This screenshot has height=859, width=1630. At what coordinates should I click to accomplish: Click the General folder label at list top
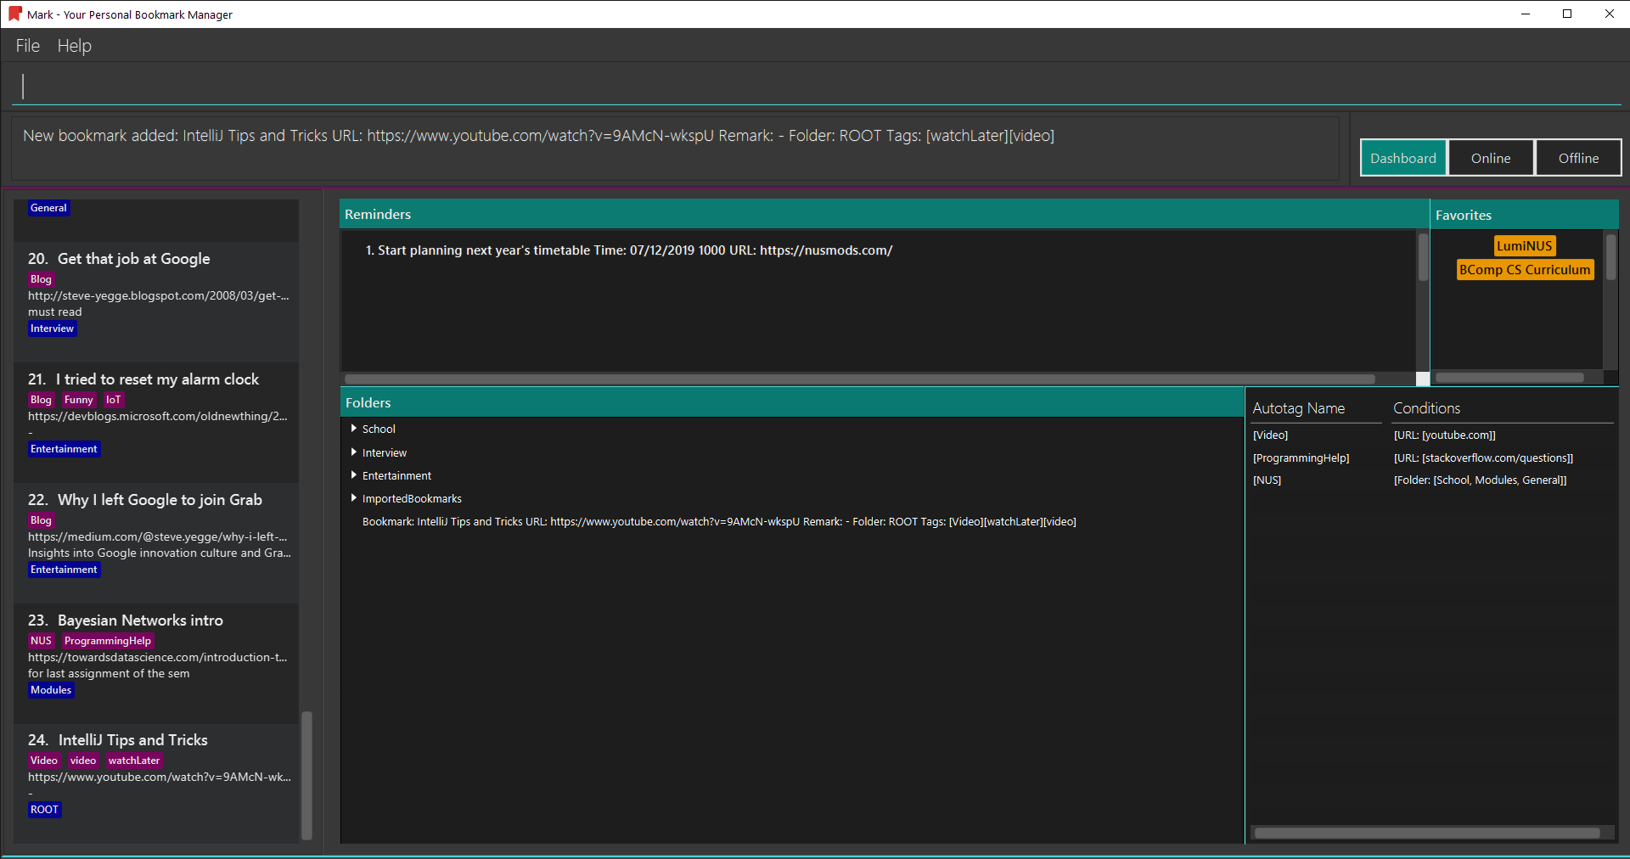tap(49, 208)
